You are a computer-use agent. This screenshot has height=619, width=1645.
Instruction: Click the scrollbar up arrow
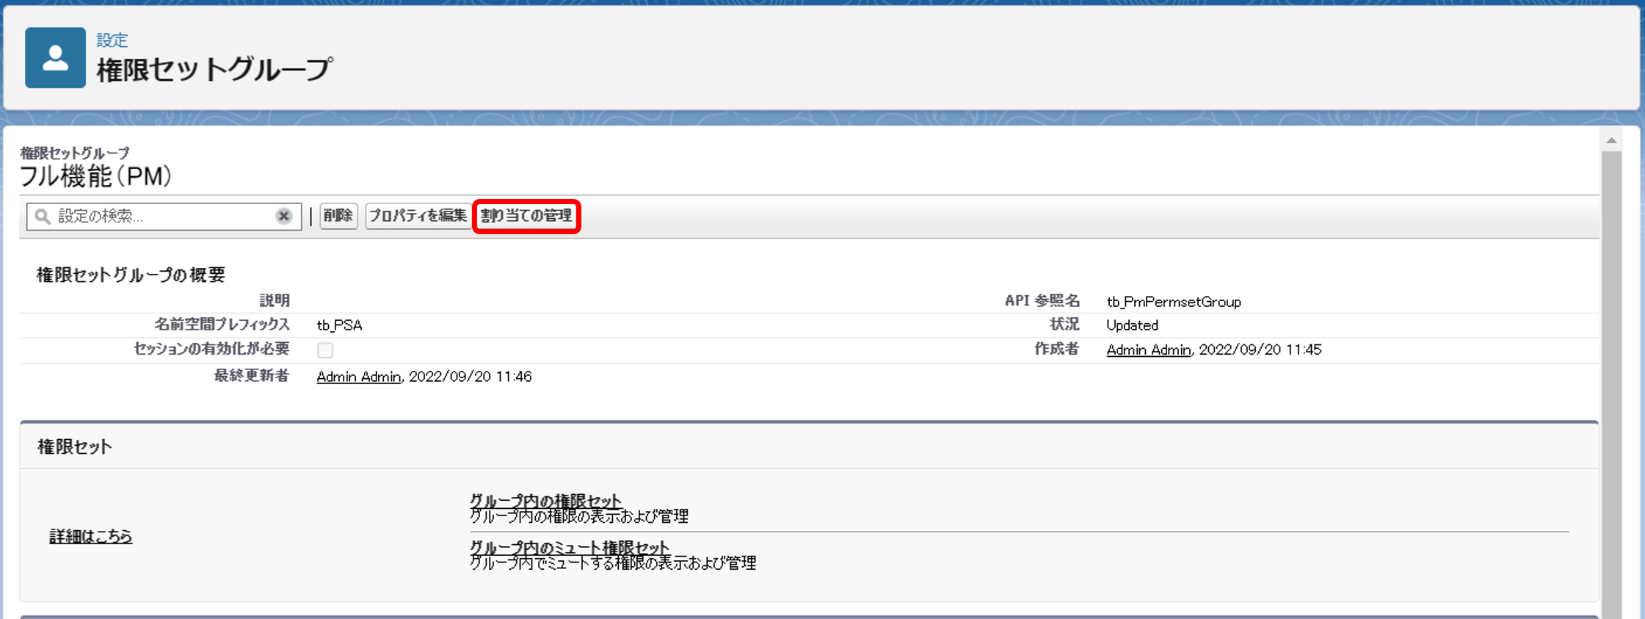point(1611,140)
